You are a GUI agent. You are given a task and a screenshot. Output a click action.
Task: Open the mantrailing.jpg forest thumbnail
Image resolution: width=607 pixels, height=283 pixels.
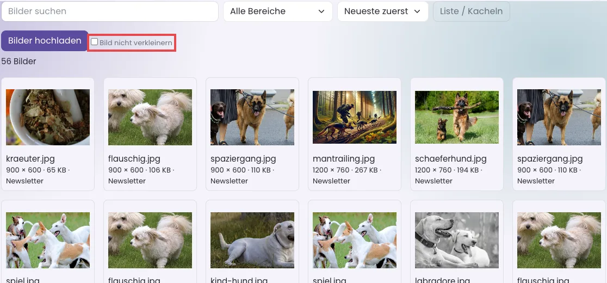(355, 118)
